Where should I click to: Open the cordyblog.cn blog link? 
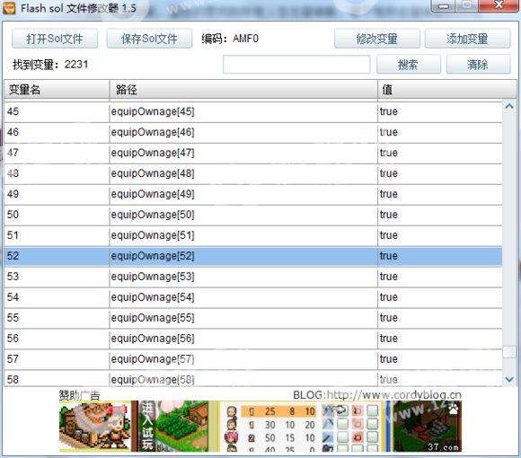tap(377, 395)
